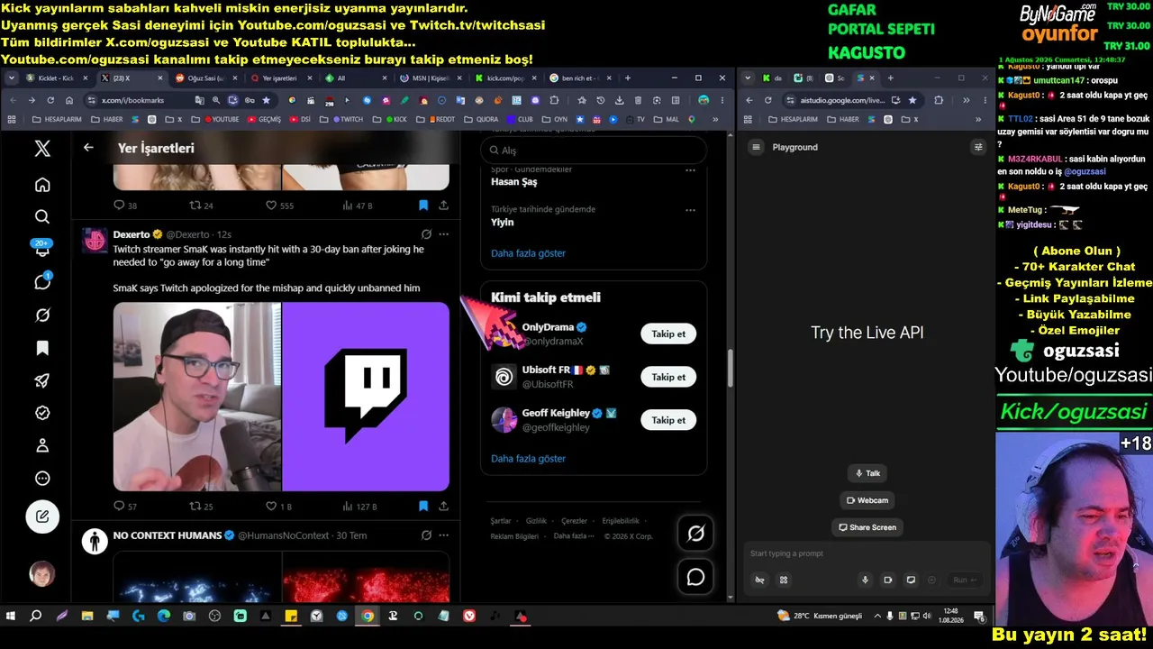The width and height of the screenshot is (1153, 649).
Task: Open the search (explore) icon in X sidebar
Action: 42,217
